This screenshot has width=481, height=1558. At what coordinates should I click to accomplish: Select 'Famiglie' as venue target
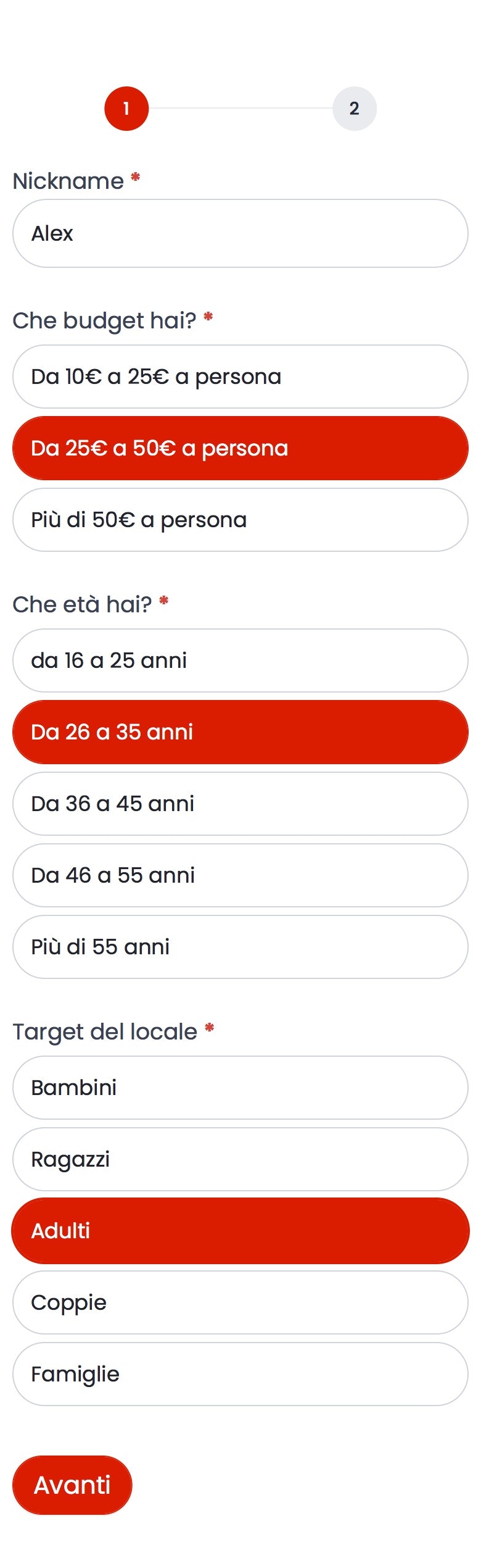[240, 1373]
